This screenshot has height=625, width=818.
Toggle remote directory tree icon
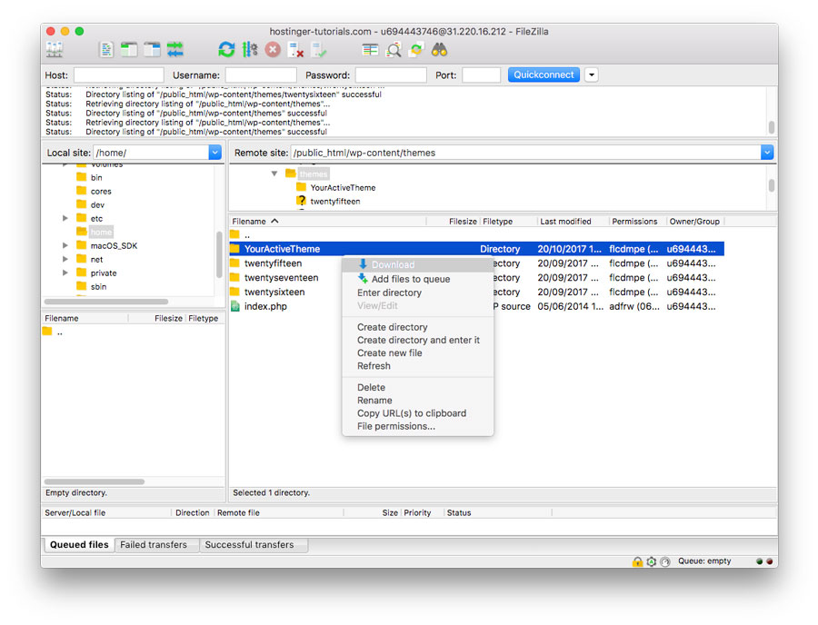tap(152, 50)
